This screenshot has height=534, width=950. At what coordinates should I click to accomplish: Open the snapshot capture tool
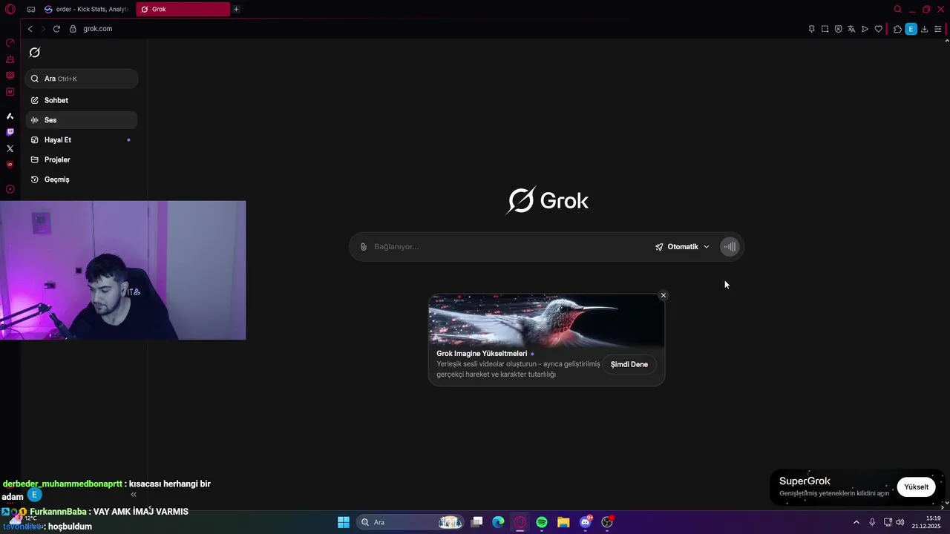825,29
